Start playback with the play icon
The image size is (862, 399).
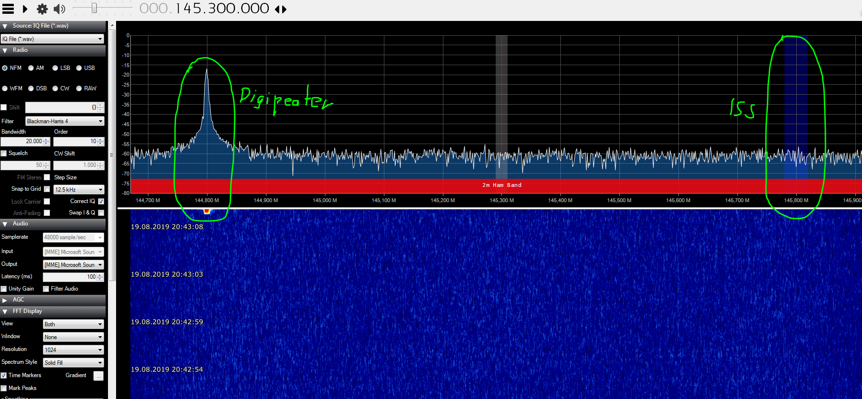pyautogui.click(x=25, y=9)
